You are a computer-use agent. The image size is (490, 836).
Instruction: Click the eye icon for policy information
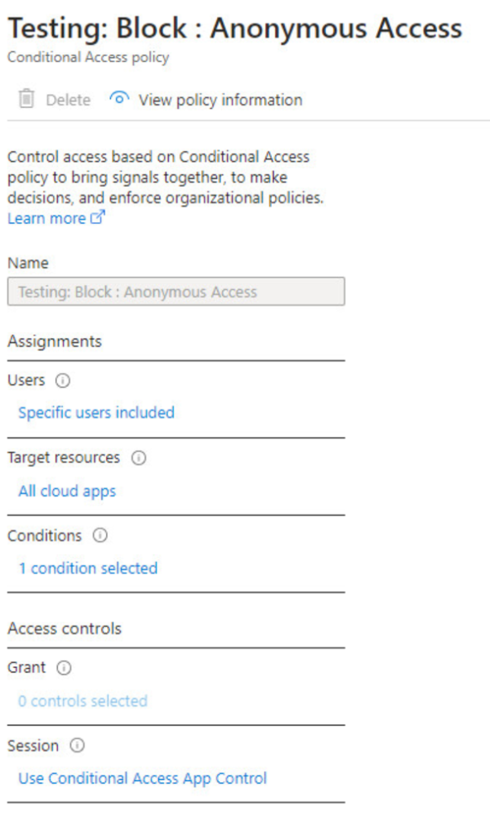(119, 100)
